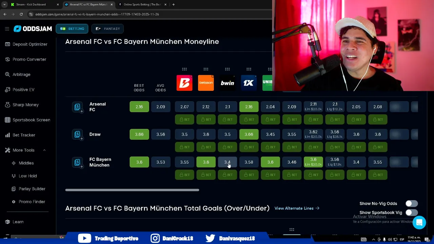Click BET button under Arsenal 2.07
Screen dimensions: 434x244
point(184,120)
